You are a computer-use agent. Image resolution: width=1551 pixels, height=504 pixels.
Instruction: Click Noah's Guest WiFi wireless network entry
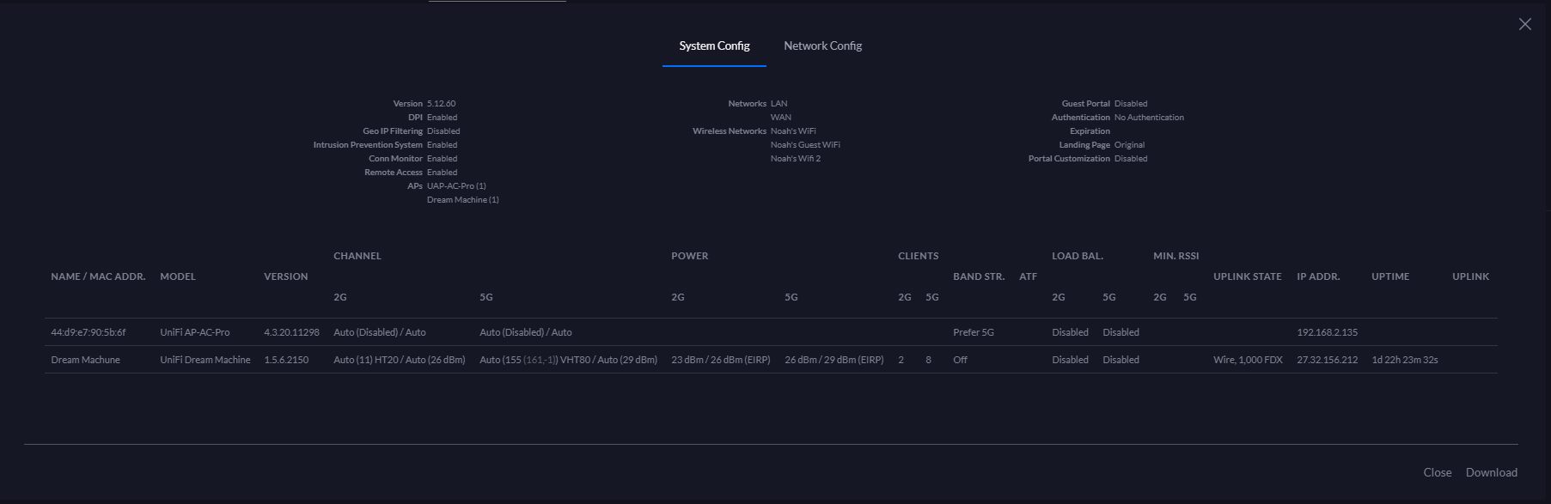[x=805, y=145]
